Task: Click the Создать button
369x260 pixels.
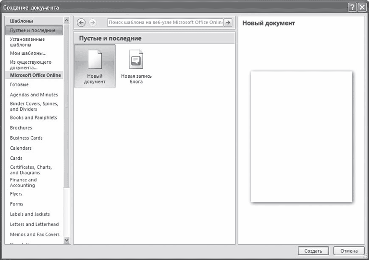Action: 313,251
